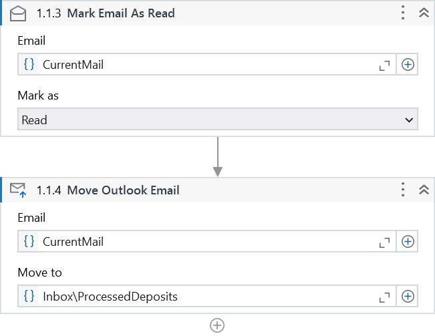
Task: Collapse the Move Outlook Email activity
Action: [x=423, y=190]
